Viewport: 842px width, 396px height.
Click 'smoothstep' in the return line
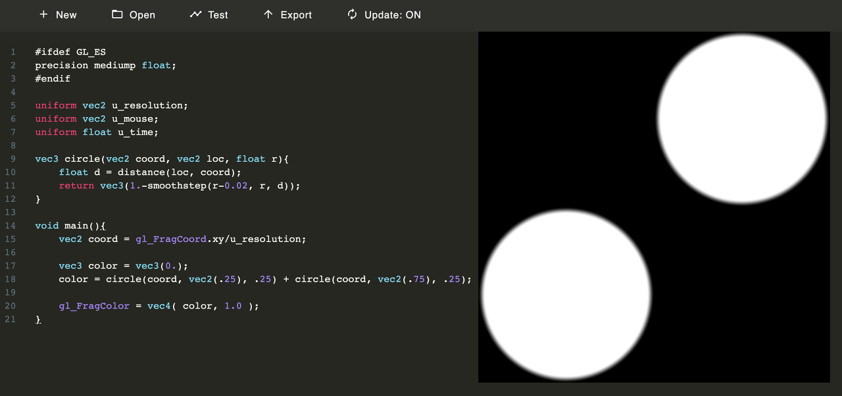[x=177, y=186]
